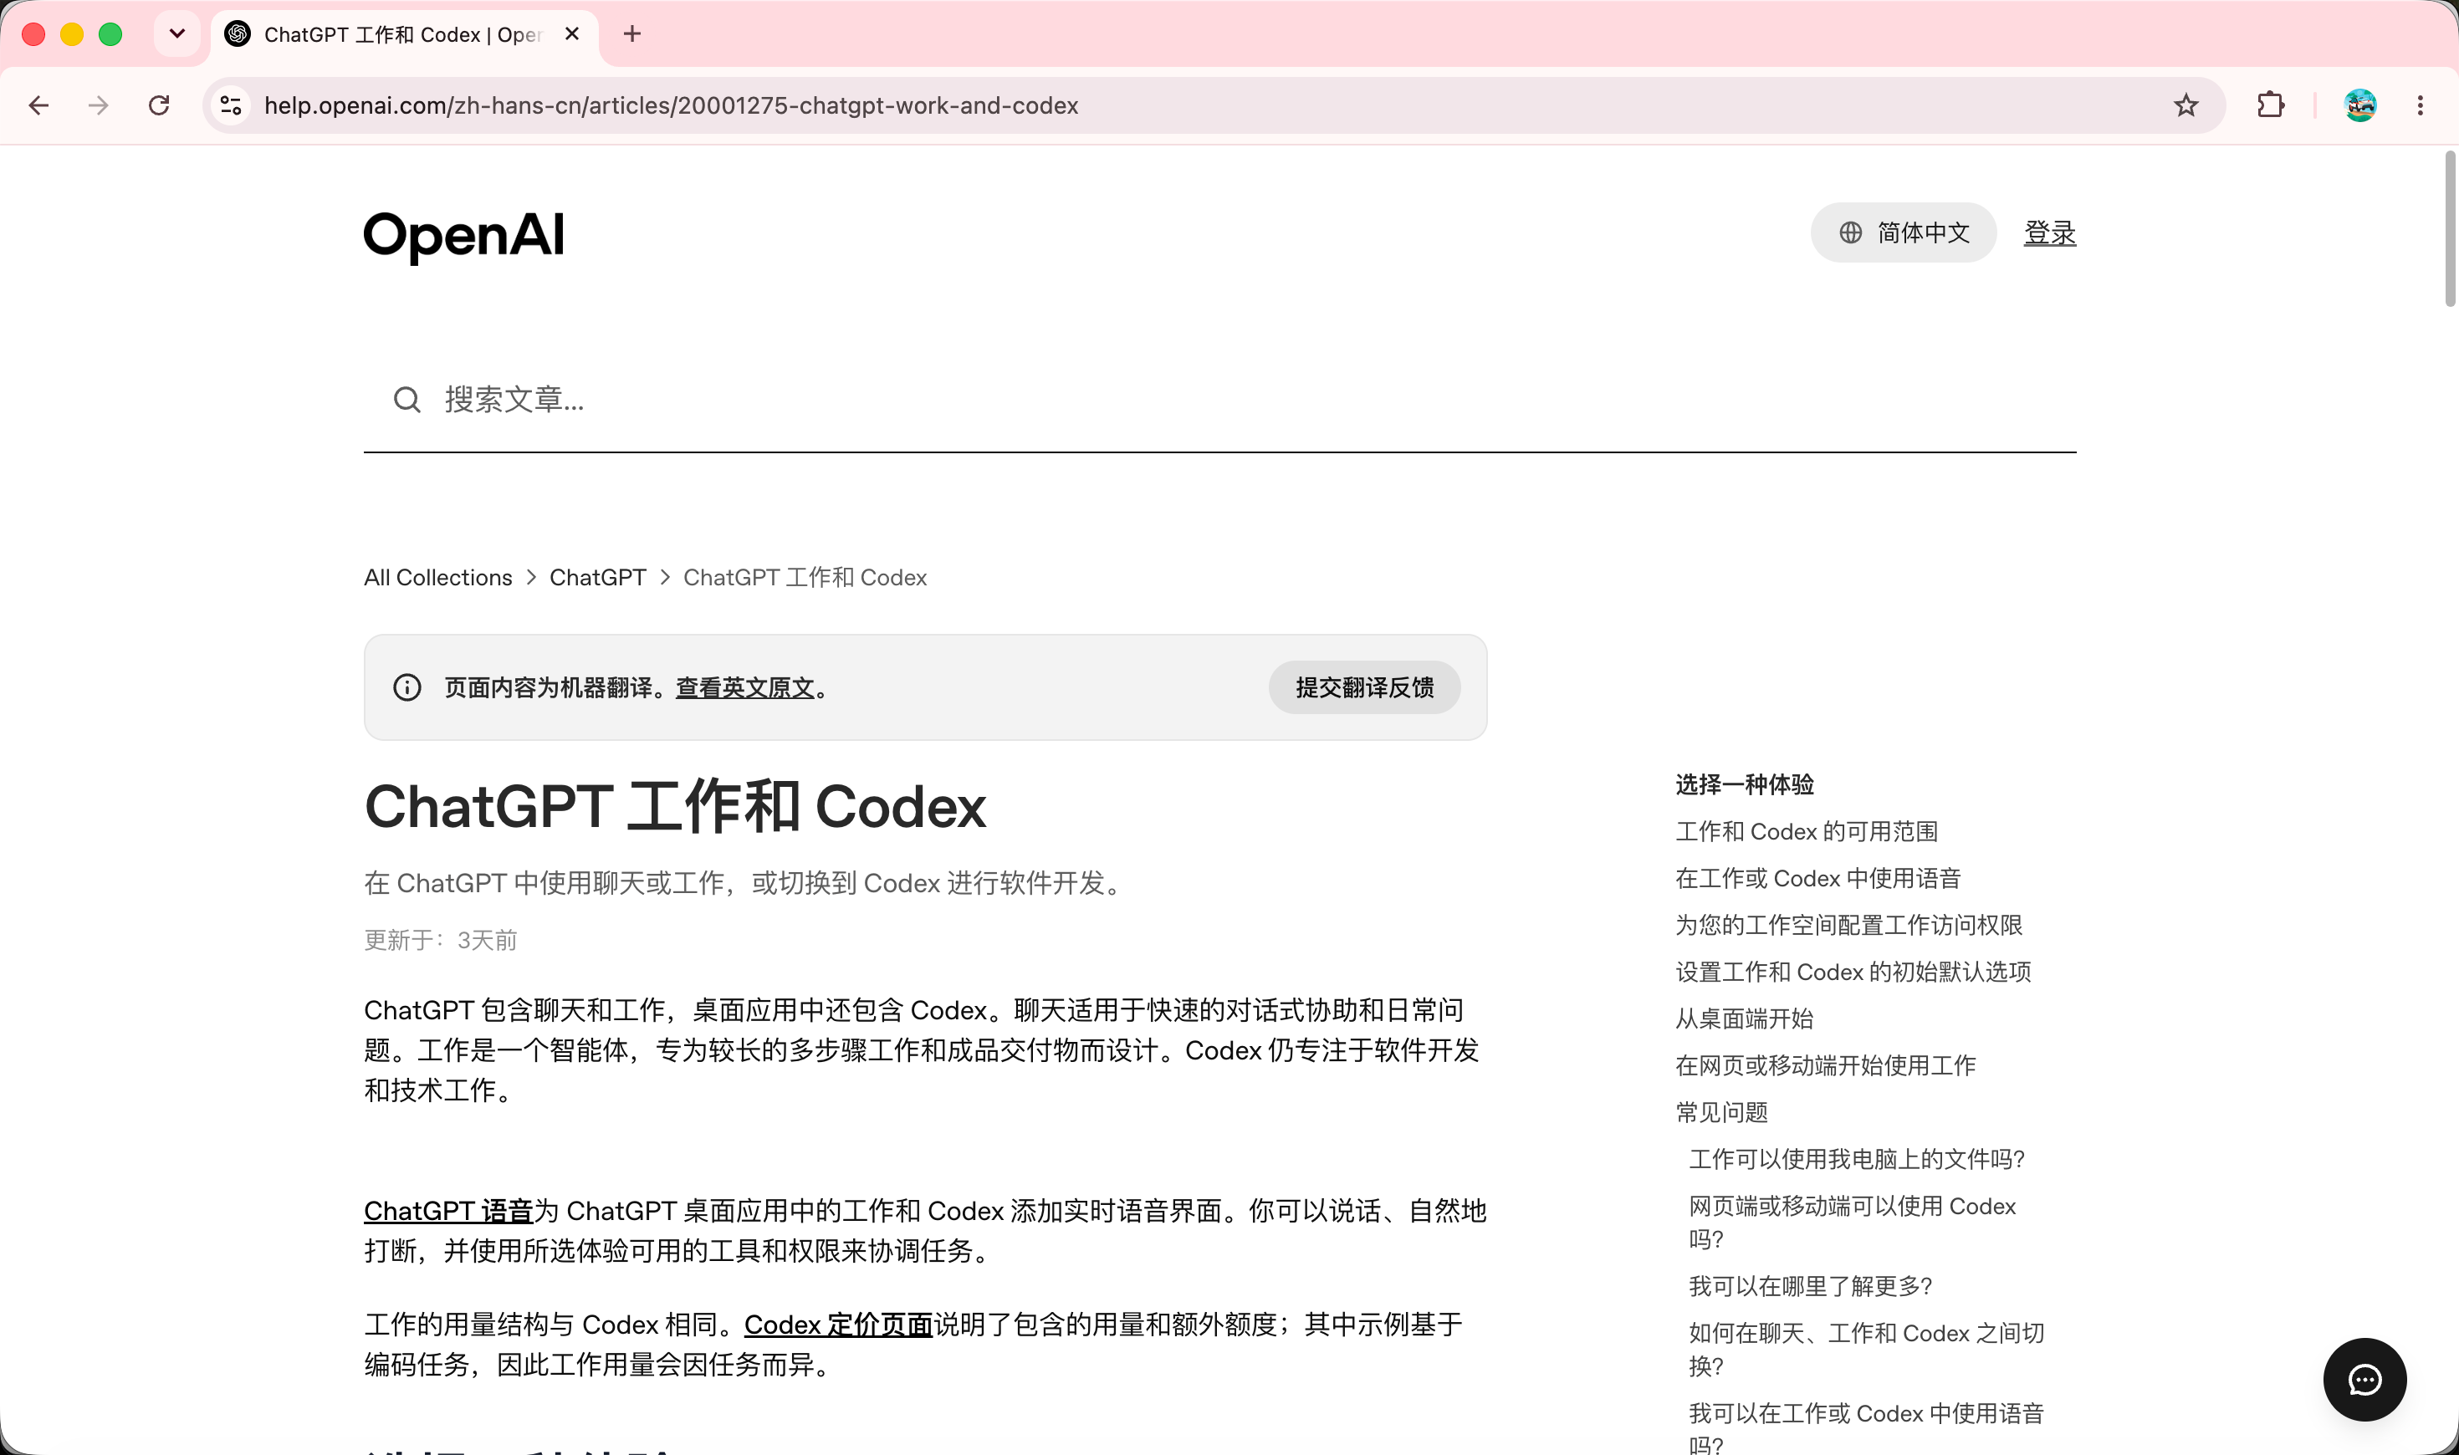Click the browser forward arrow

[98, 106]
